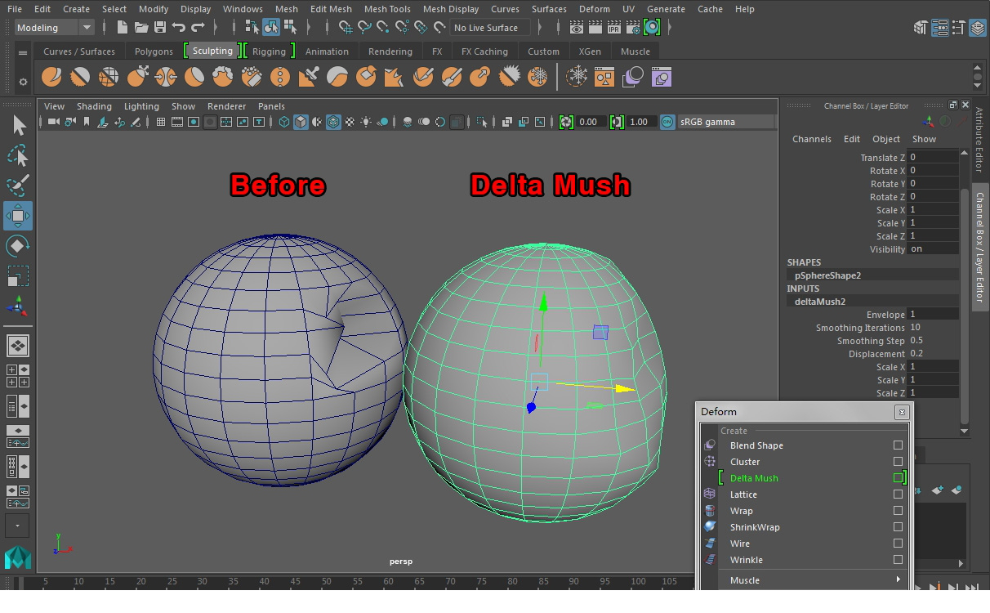Screen dimensions: 990x613
Task: Click the Redo arrow icon
Action: (198, 27)
